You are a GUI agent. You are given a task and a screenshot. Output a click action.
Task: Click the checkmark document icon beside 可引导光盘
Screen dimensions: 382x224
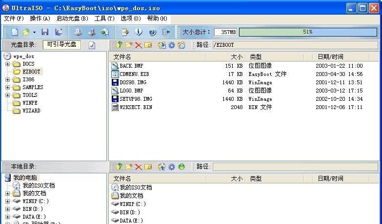92,45
